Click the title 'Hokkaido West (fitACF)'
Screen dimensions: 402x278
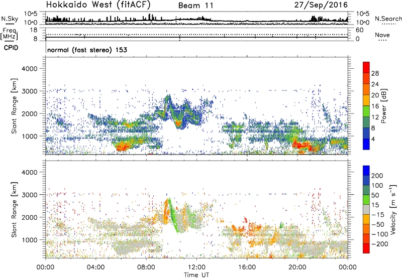point(98,5)
